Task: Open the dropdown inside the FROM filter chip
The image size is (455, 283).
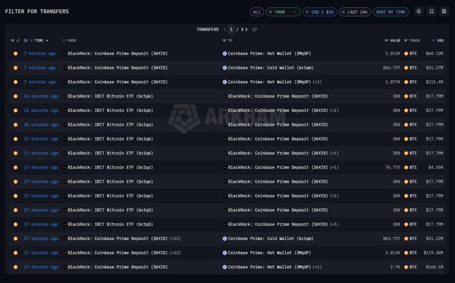Action: [x=293, y=12]
